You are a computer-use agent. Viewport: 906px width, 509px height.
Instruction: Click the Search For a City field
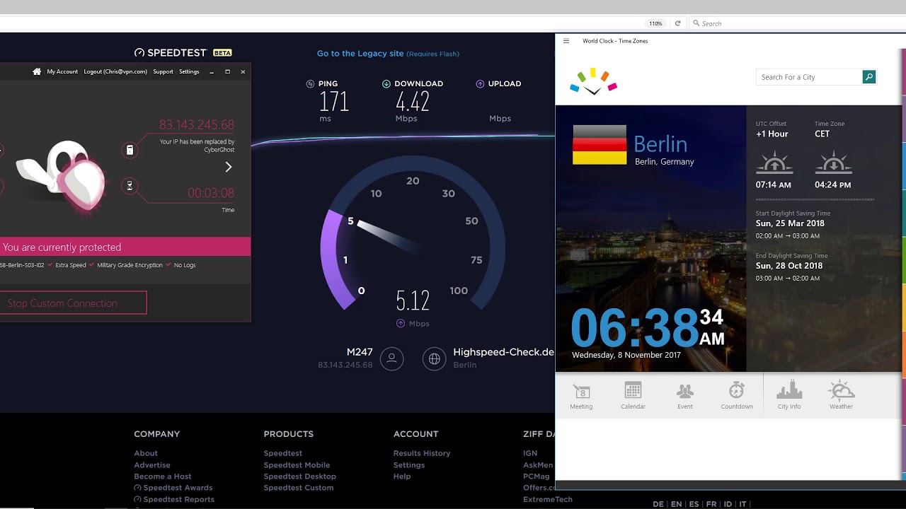click(x=809, y=77)
